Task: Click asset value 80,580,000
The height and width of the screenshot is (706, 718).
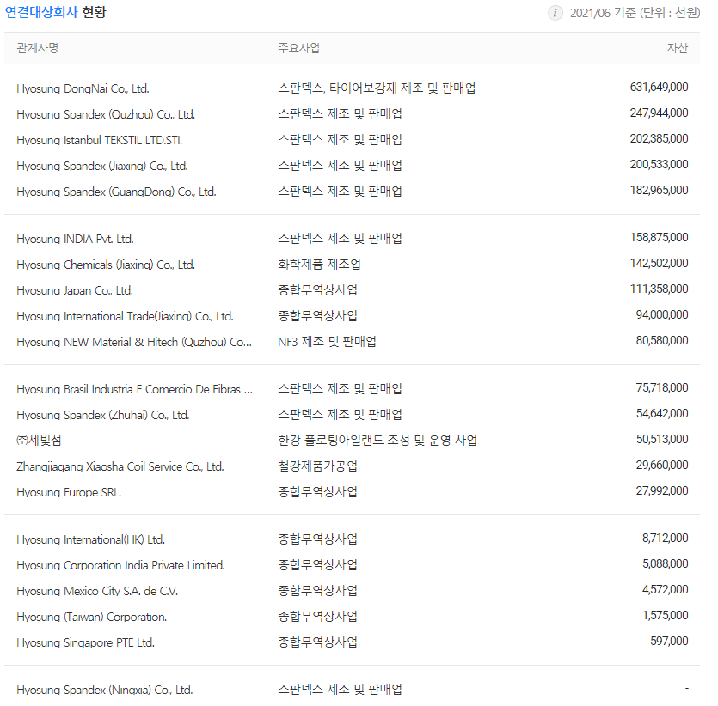Action: click(662, 341)
